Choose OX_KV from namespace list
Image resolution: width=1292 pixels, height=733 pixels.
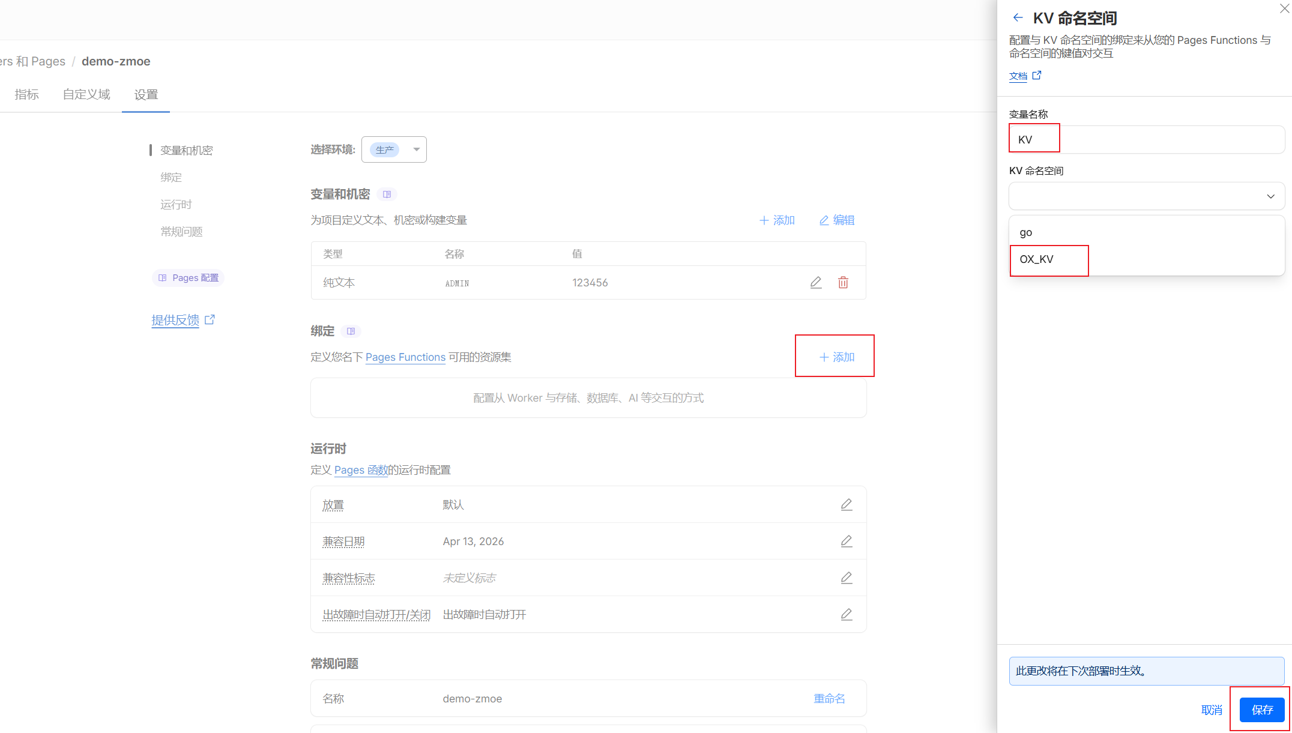1037,259
